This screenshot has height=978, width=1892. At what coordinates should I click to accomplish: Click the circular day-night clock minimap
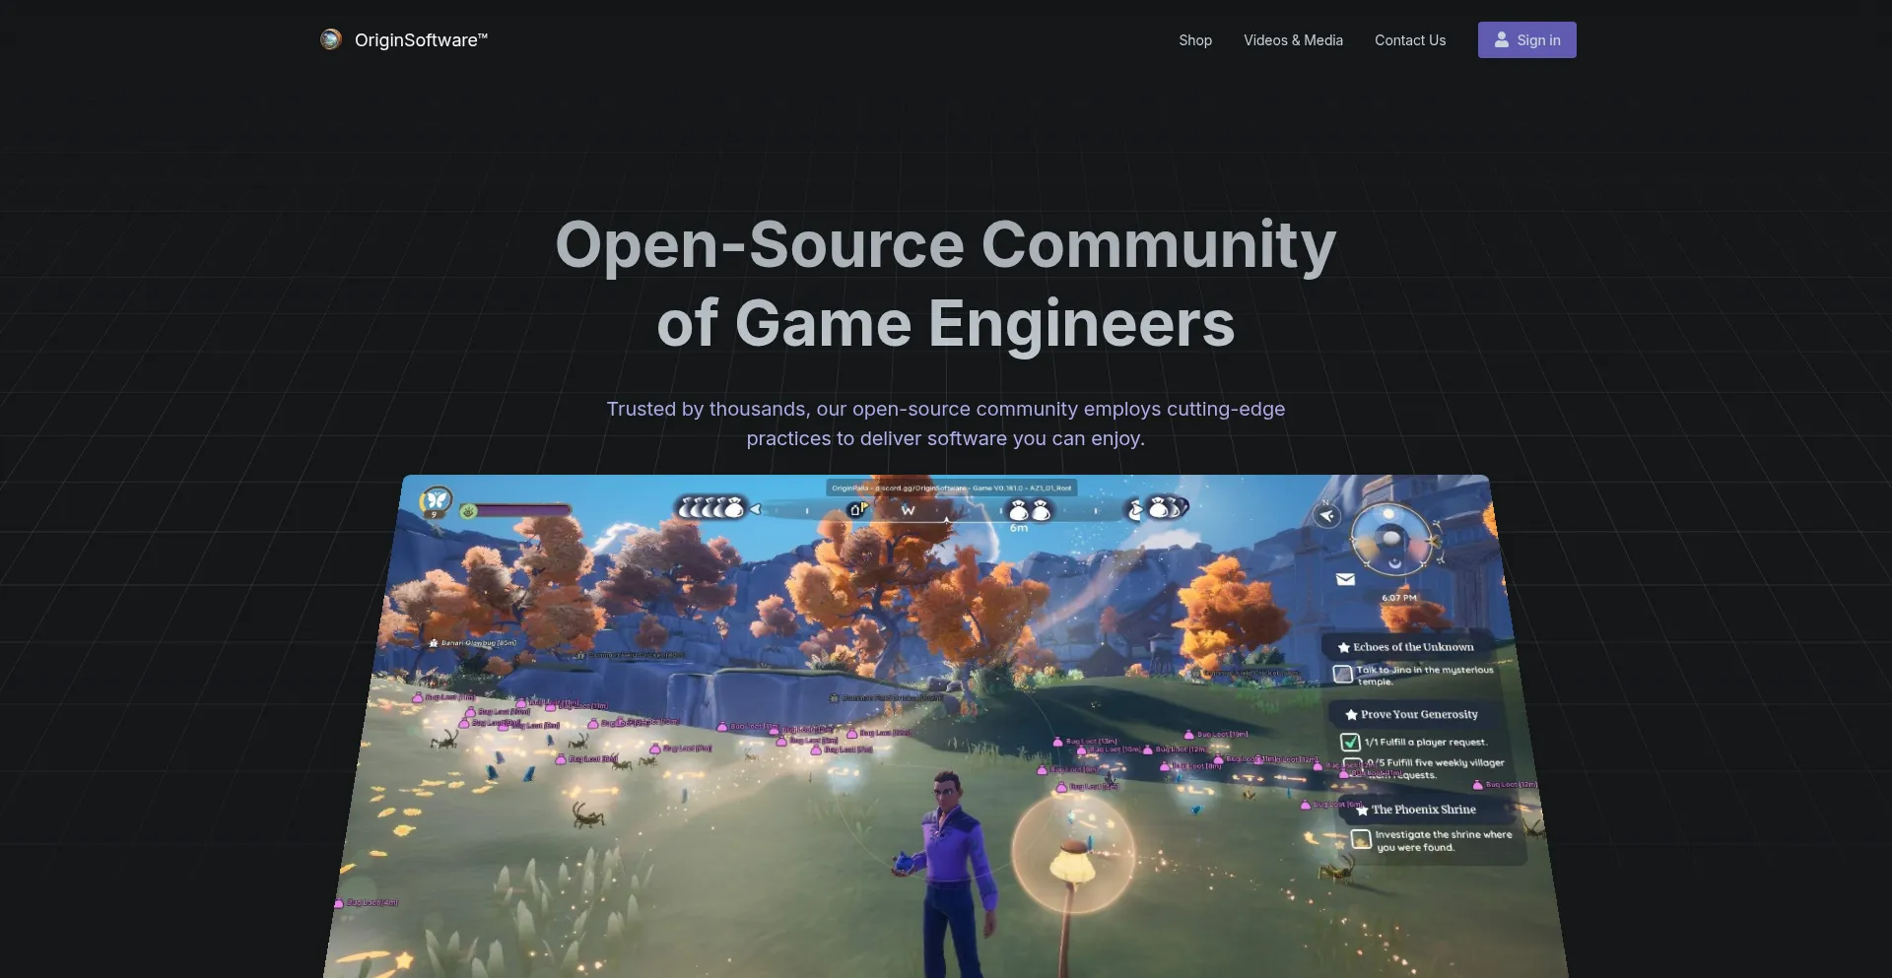point(1390,539)
